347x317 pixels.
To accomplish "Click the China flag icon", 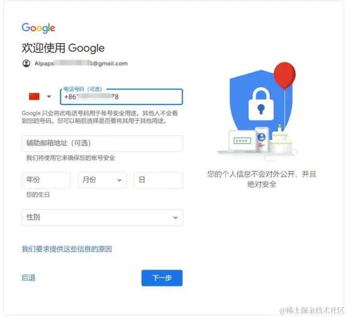I will pos(34,96).
